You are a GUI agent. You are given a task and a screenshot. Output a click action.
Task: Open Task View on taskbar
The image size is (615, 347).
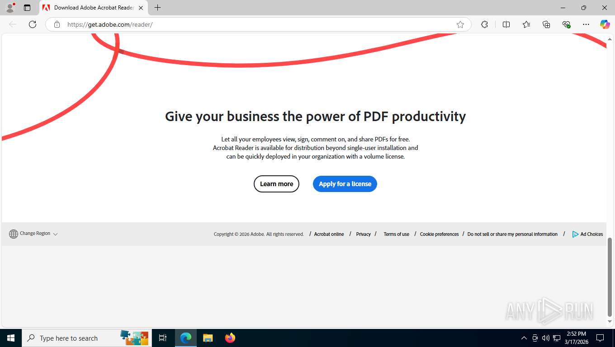click(x=163, y=338)
